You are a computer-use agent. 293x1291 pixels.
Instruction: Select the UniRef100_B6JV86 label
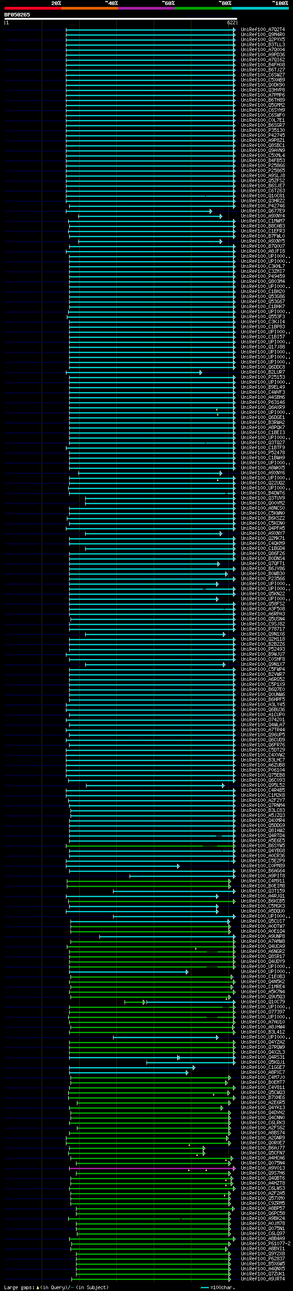pos(263,569)
